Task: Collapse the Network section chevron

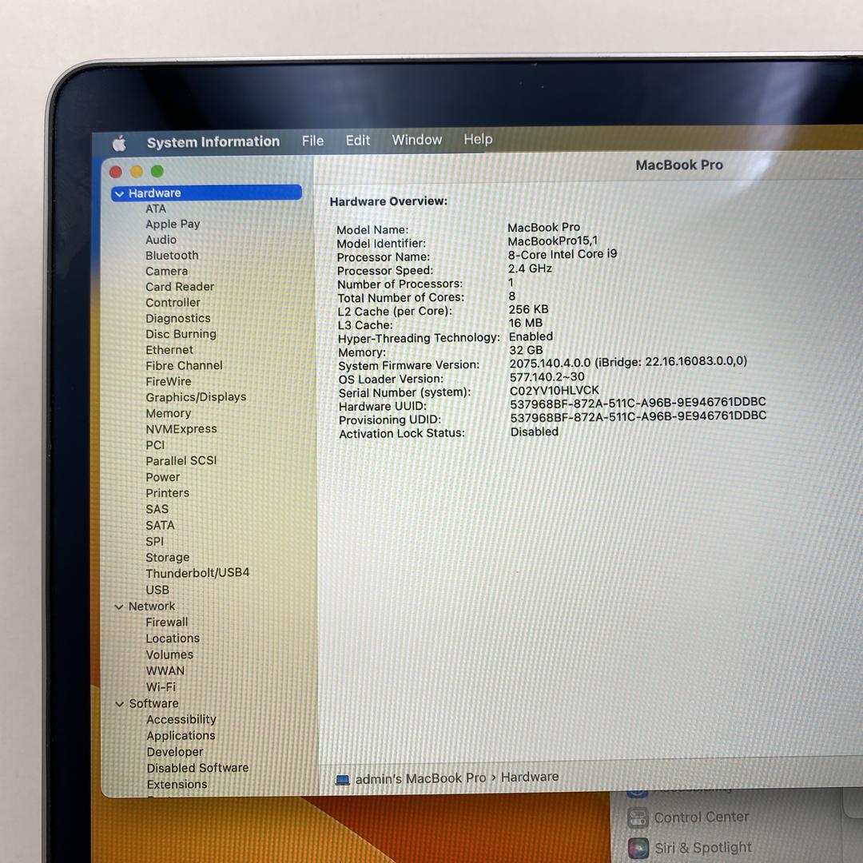Action: [119, 606]
